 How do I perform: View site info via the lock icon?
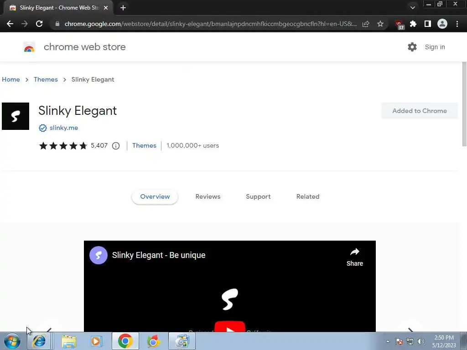[x=57, y=24]
